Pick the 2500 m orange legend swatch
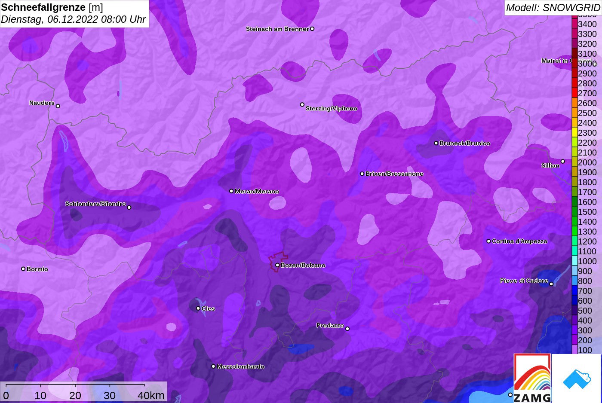 pyautogui.click(x=574, y=113)
